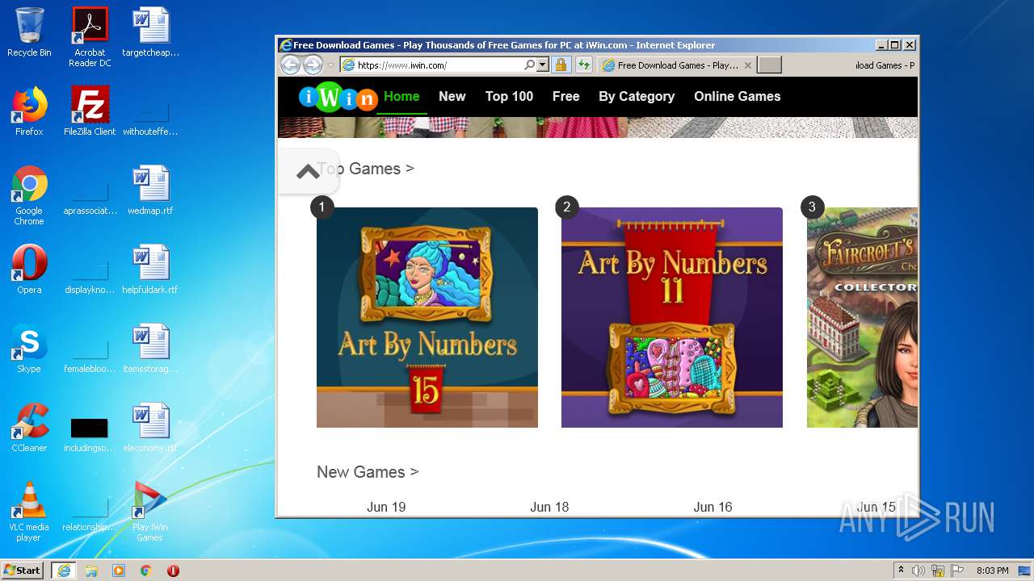This screenshot has width=1034, height=581.
Task: Click the network tray icon
Action: [x=938, y=571]
